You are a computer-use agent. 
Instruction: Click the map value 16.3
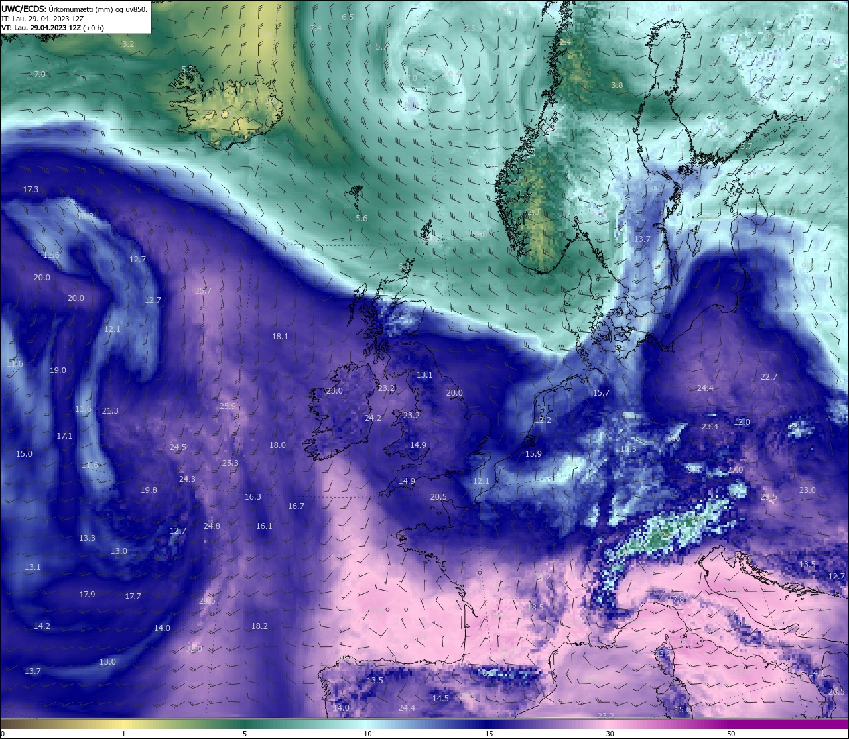tap(253, 497)
